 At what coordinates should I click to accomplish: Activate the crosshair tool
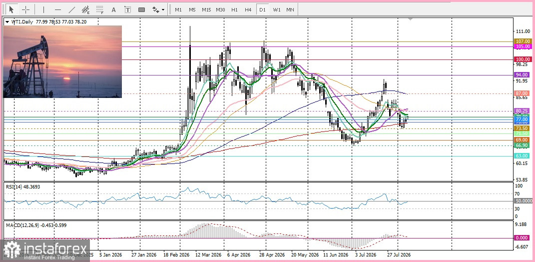tap(26, 9)
